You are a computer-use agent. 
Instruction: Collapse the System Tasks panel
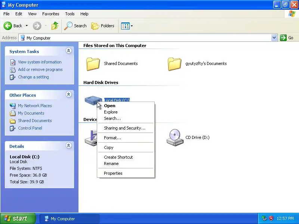pos(69,51)
